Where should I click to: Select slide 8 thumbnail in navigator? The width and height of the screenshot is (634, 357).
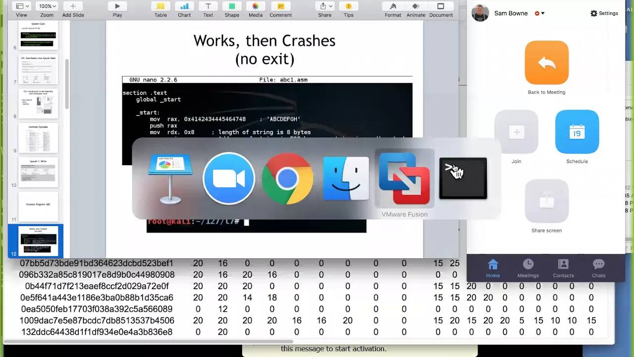click(x=38, y=104)
